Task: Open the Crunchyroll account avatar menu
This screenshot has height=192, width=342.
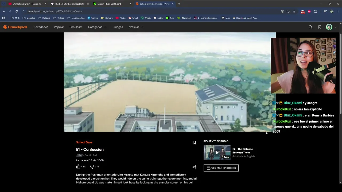Action: coord(331,27)
